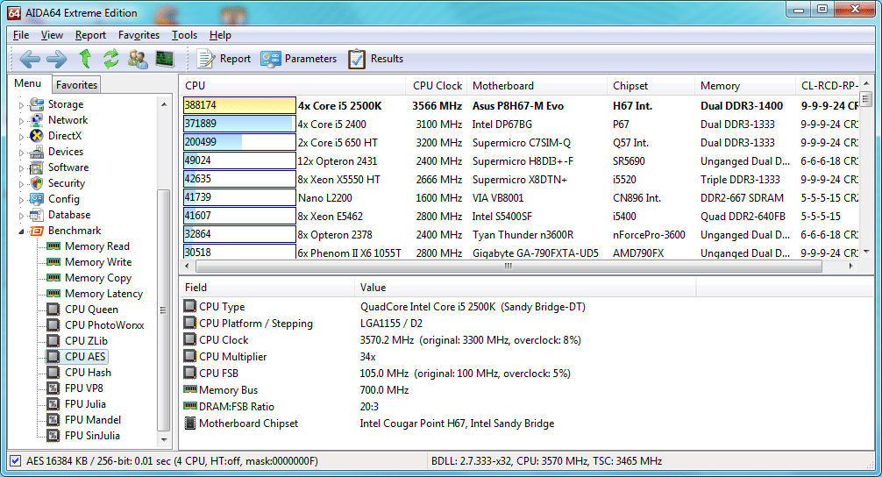Expand the Network tree node
The width and height of the screenshot is (882, 477).
[21, 121]
